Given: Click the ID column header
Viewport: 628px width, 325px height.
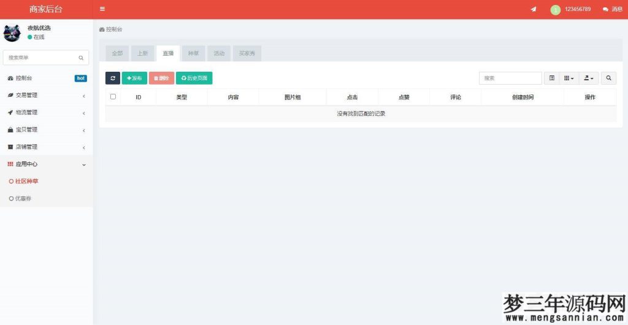Looking at the screenshot, I should [x=138, y=97].
